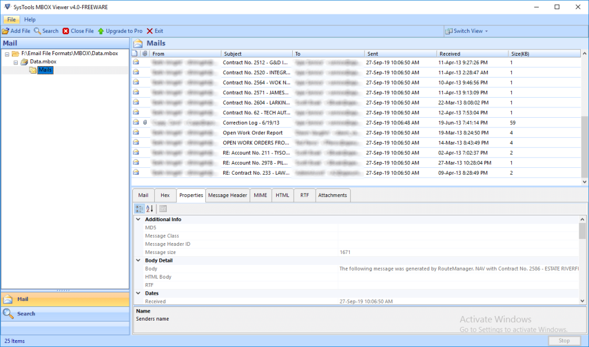589x347 pixels.
Task: Switch to the Message Header tab
Action: pyautogui.click(x=228, y=195)
